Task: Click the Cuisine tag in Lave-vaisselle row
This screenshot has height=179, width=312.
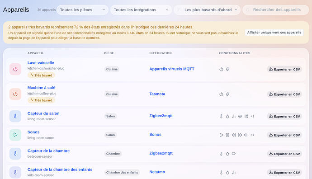Action: pyautogui.click(x=112, y=69)
